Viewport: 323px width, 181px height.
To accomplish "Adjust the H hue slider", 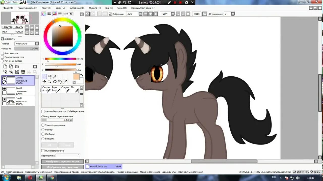I will point(61,59).
